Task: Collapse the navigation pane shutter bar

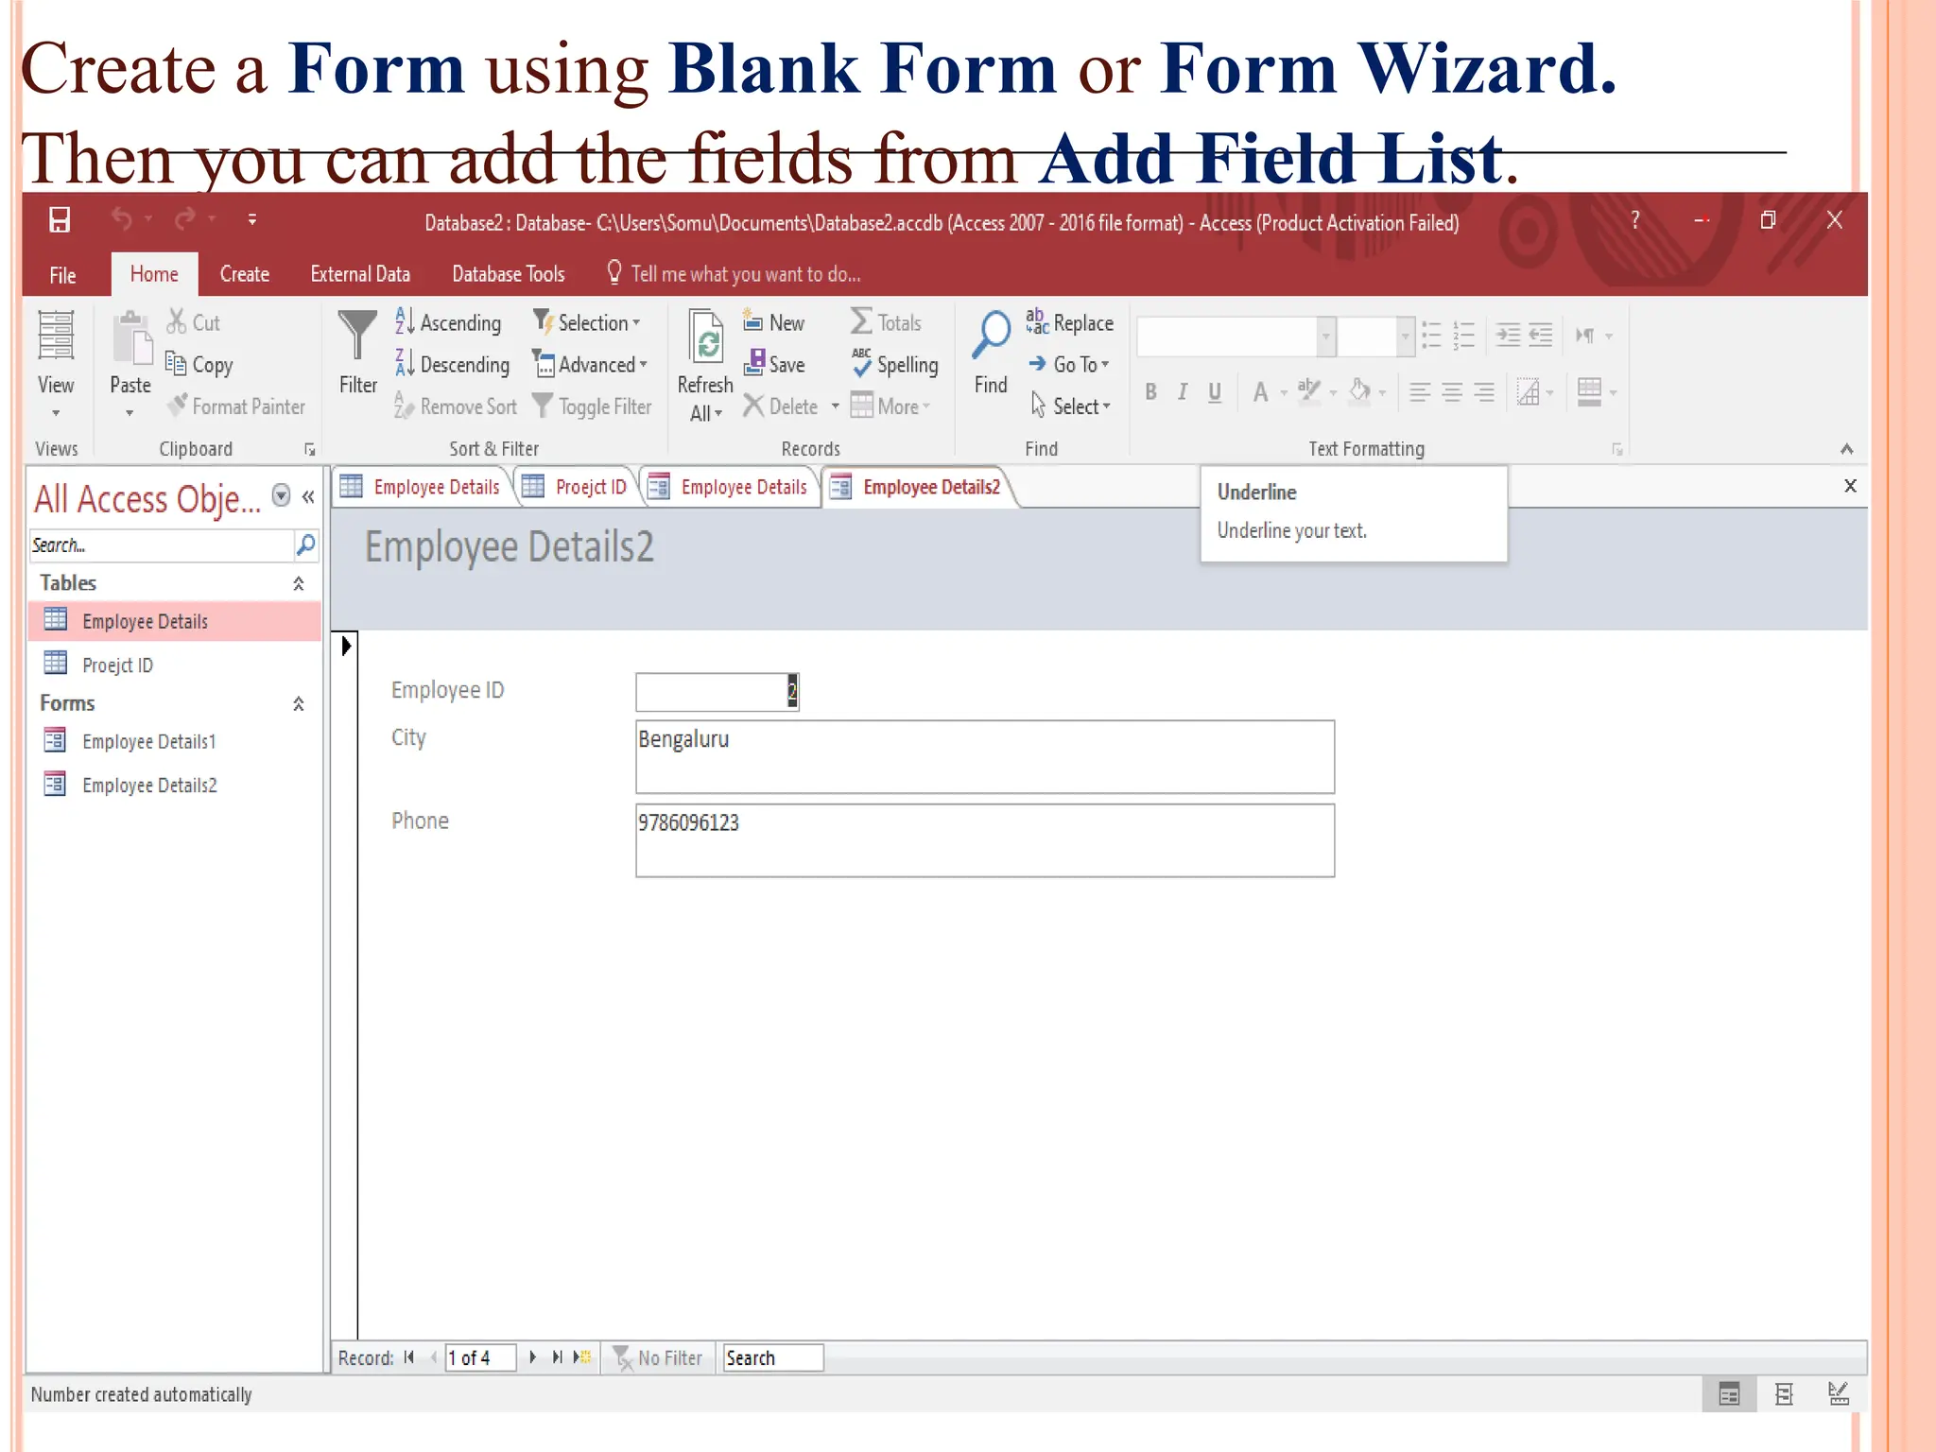Action: [308, 496]
